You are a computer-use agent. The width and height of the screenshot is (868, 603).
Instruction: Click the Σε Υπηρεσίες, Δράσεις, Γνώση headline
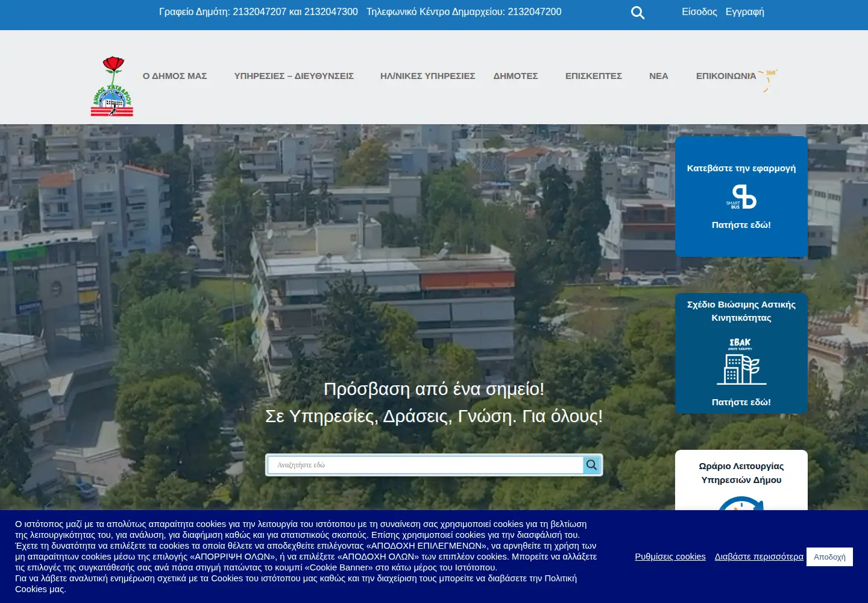[x=434, y=416]
